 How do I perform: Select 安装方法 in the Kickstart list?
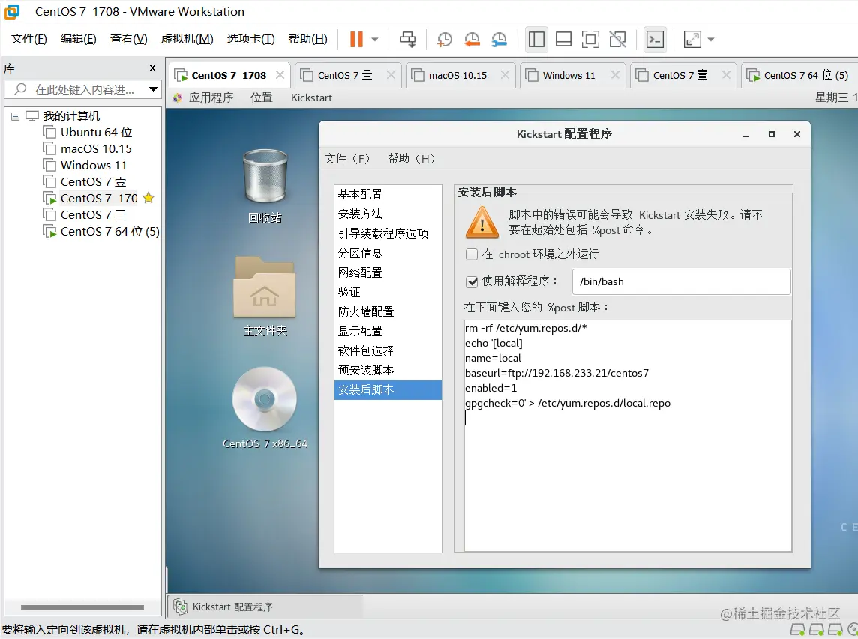[388, 214]
